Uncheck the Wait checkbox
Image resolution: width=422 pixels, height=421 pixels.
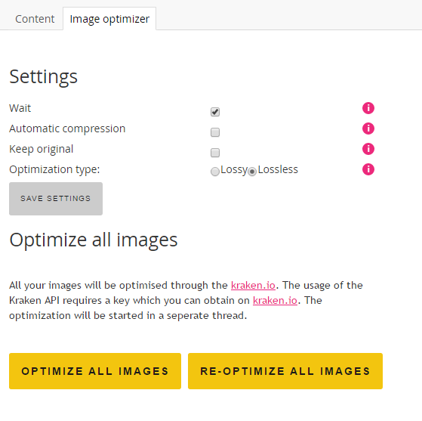click(x=215, y=112)
